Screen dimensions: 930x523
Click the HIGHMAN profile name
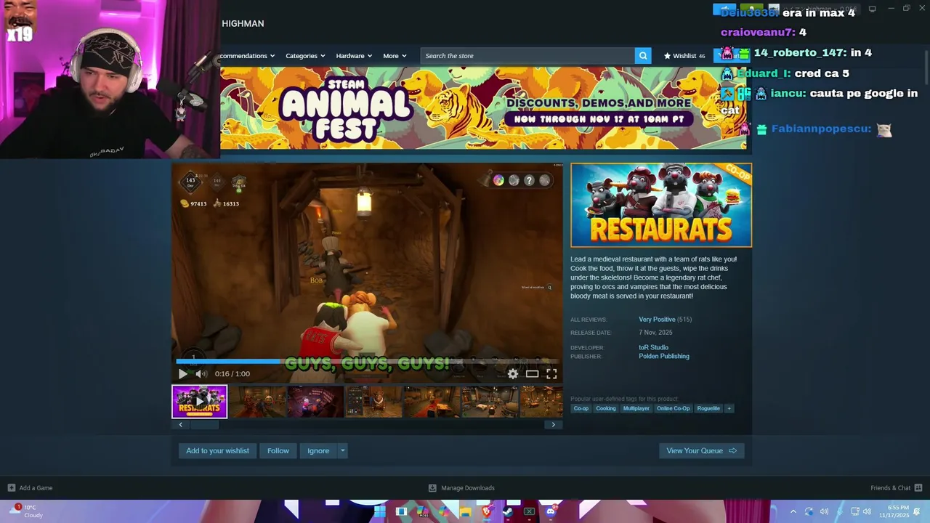point(243,23)
